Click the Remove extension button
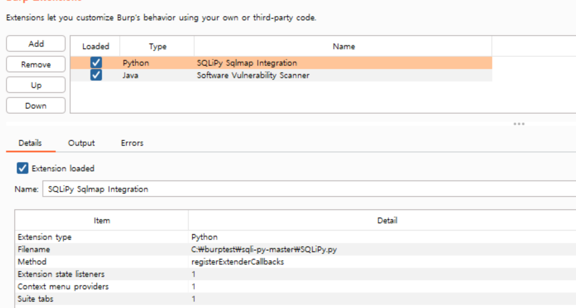 click(36, 64)
